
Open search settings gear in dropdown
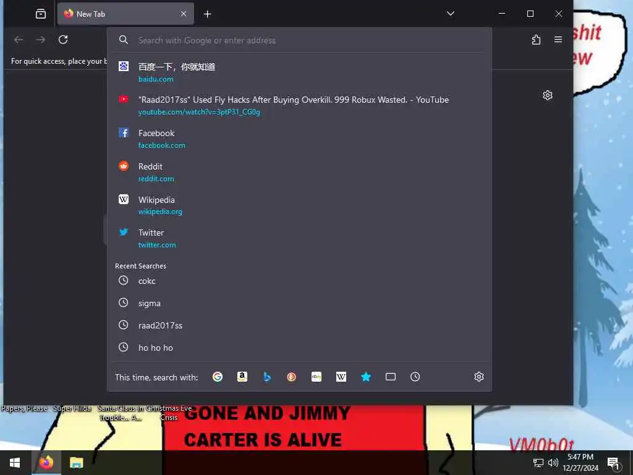[x=479, y=377]
